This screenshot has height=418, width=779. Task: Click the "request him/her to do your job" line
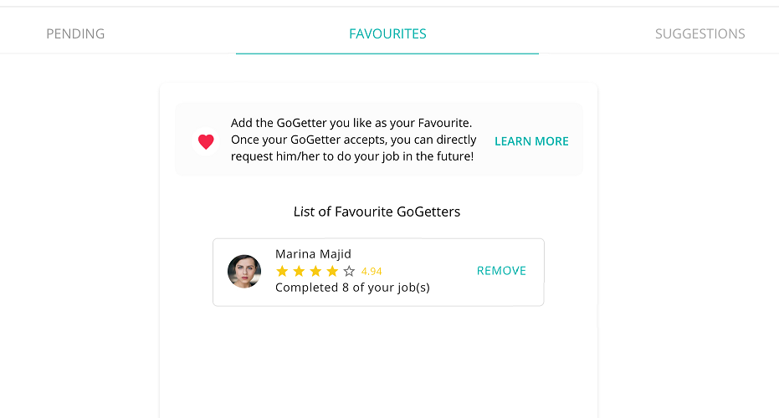(351, 156)
